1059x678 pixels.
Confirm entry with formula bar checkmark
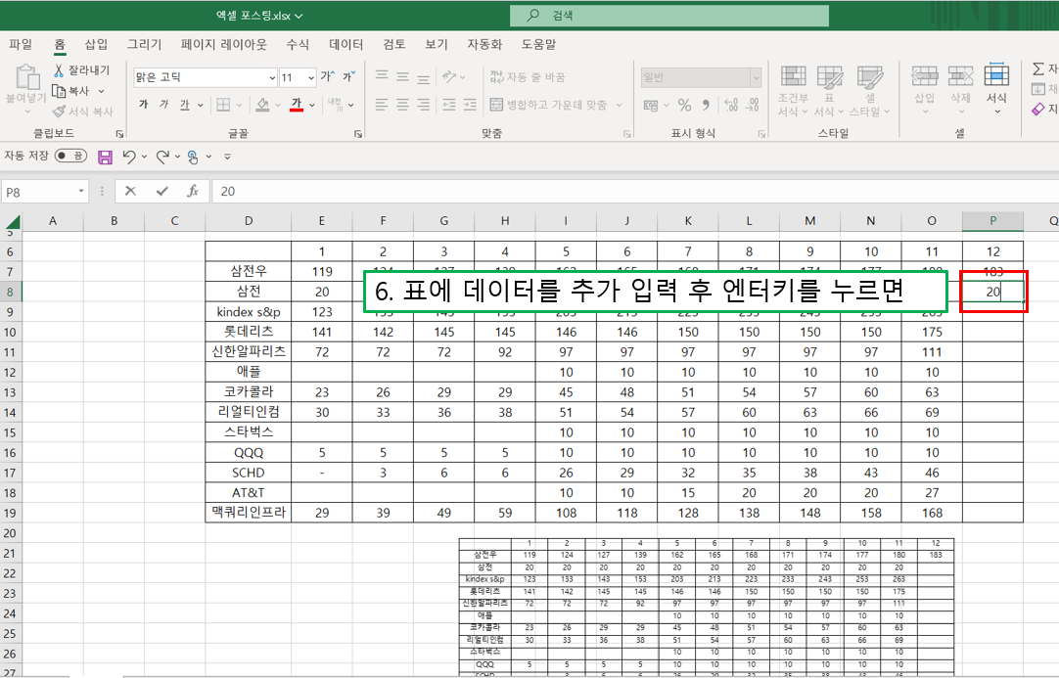point(161,191)
